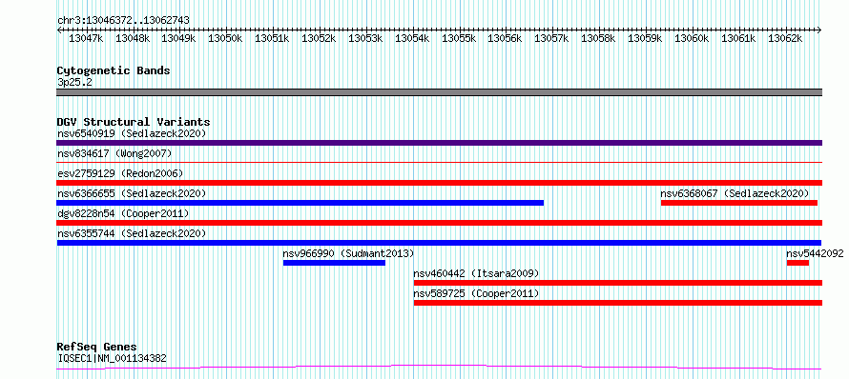
Task: Click the 13061k ruler tick label
Action: coord(738,38)
